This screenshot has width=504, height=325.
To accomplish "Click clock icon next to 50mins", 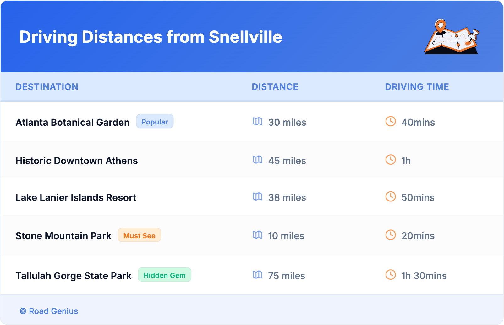I will [391, 196].
